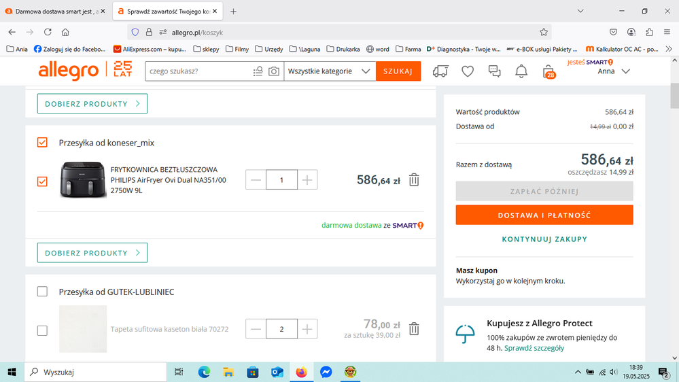Viewport: 679px width, 382px height.
Task: Show tracking protection shield info
Action: (x=135, y=32)
